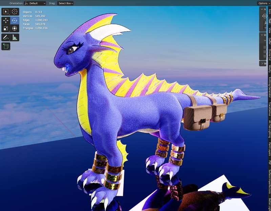
Task: Select the Add Cube tool
Action: (6, 46)
